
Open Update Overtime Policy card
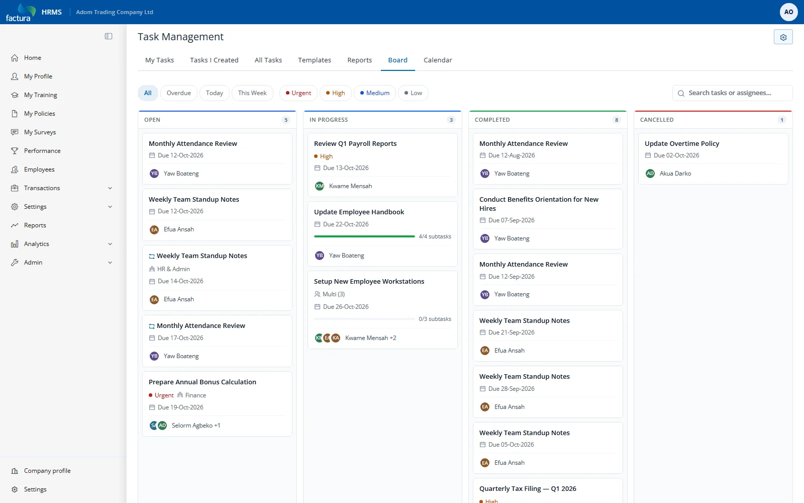(x=713, y=158)
